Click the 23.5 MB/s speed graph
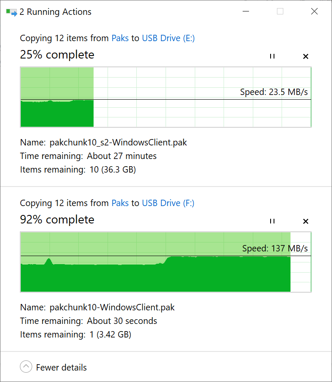Viewport: 332px width, 382px height. pyautogui.click(x=166, y=97)
